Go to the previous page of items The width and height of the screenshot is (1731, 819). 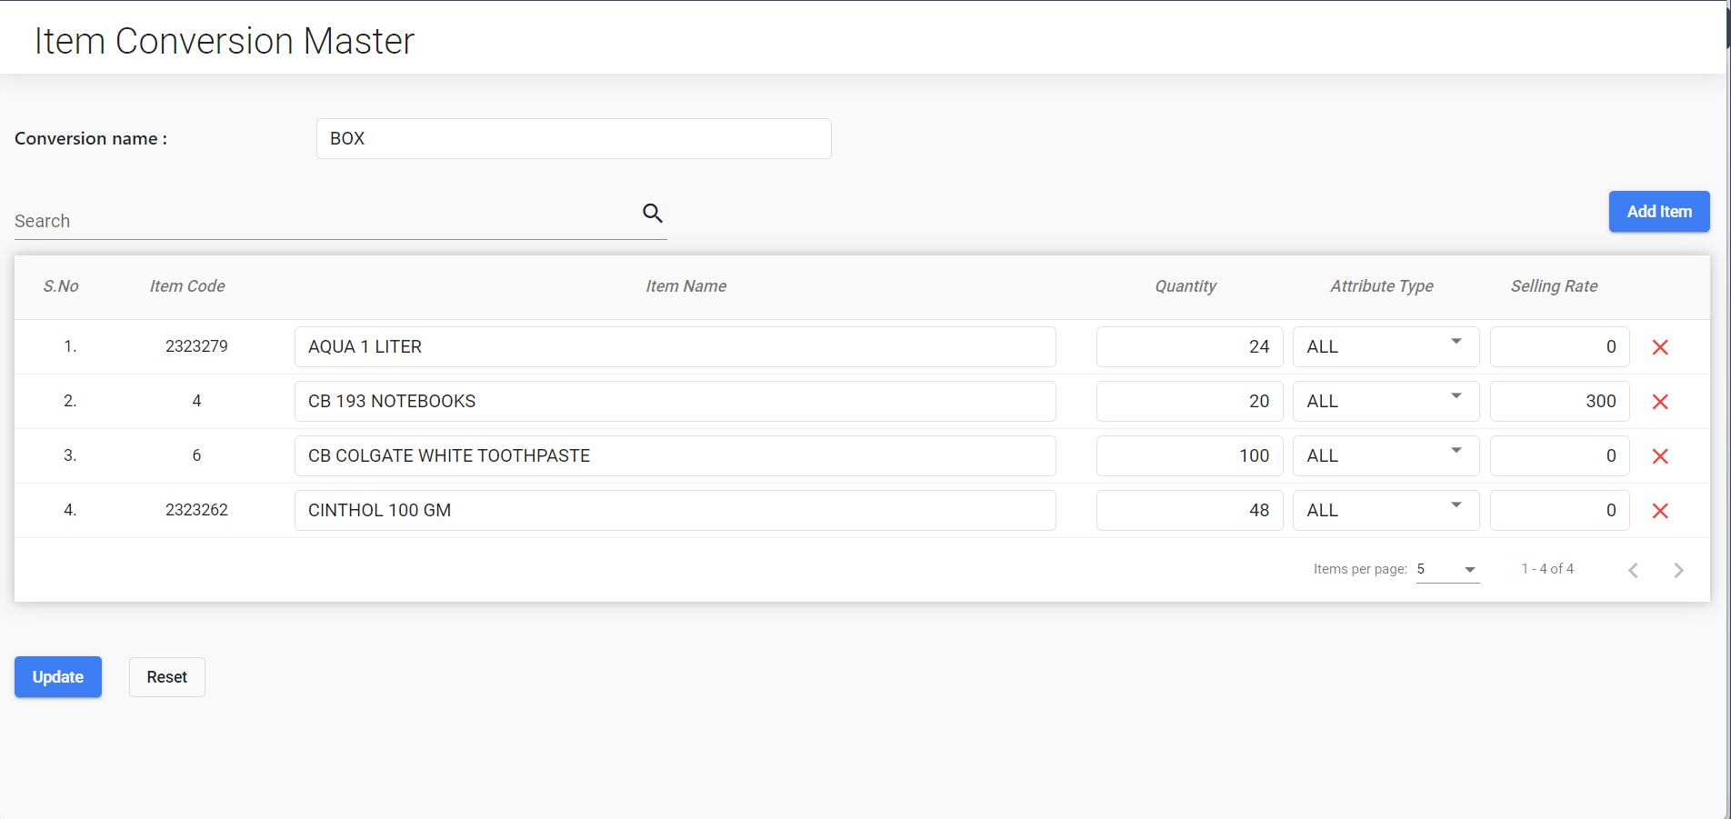(1633, 570)
